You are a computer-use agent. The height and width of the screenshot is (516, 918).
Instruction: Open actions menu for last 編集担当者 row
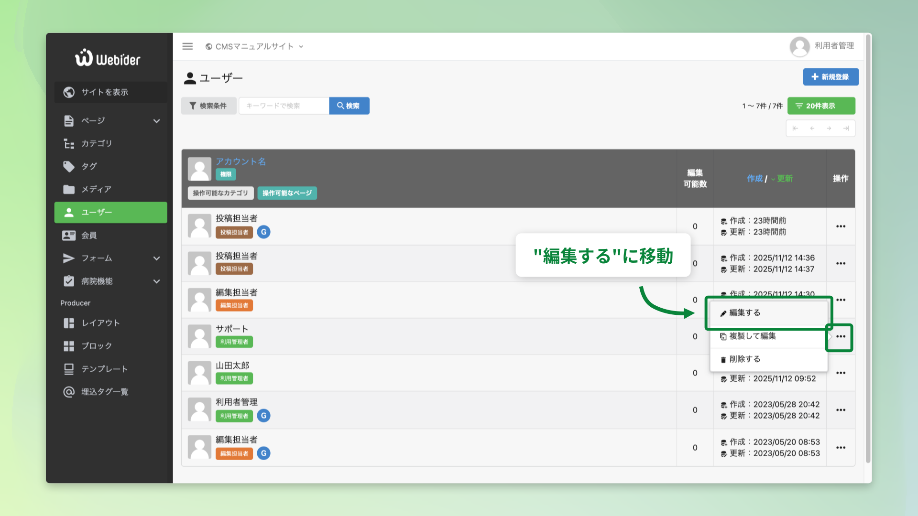click(841, 448)
